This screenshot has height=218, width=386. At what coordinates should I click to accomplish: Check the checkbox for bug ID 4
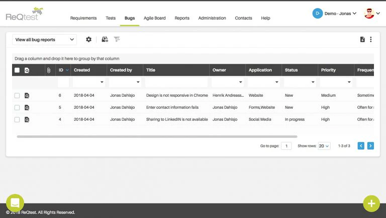click(17, 120)
